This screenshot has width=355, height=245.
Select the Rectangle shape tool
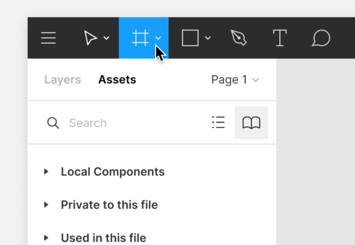click(190, 38)
